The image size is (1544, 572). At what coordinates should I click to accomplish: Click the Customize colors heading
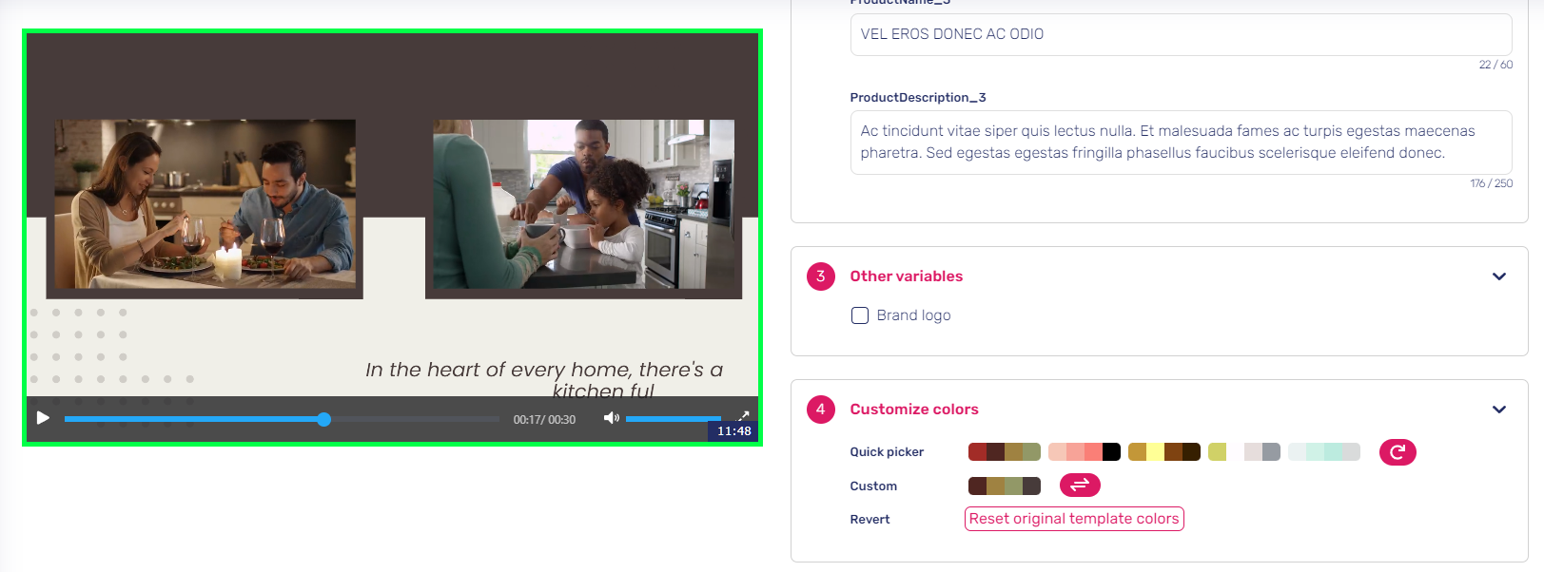tap(914, 410)
